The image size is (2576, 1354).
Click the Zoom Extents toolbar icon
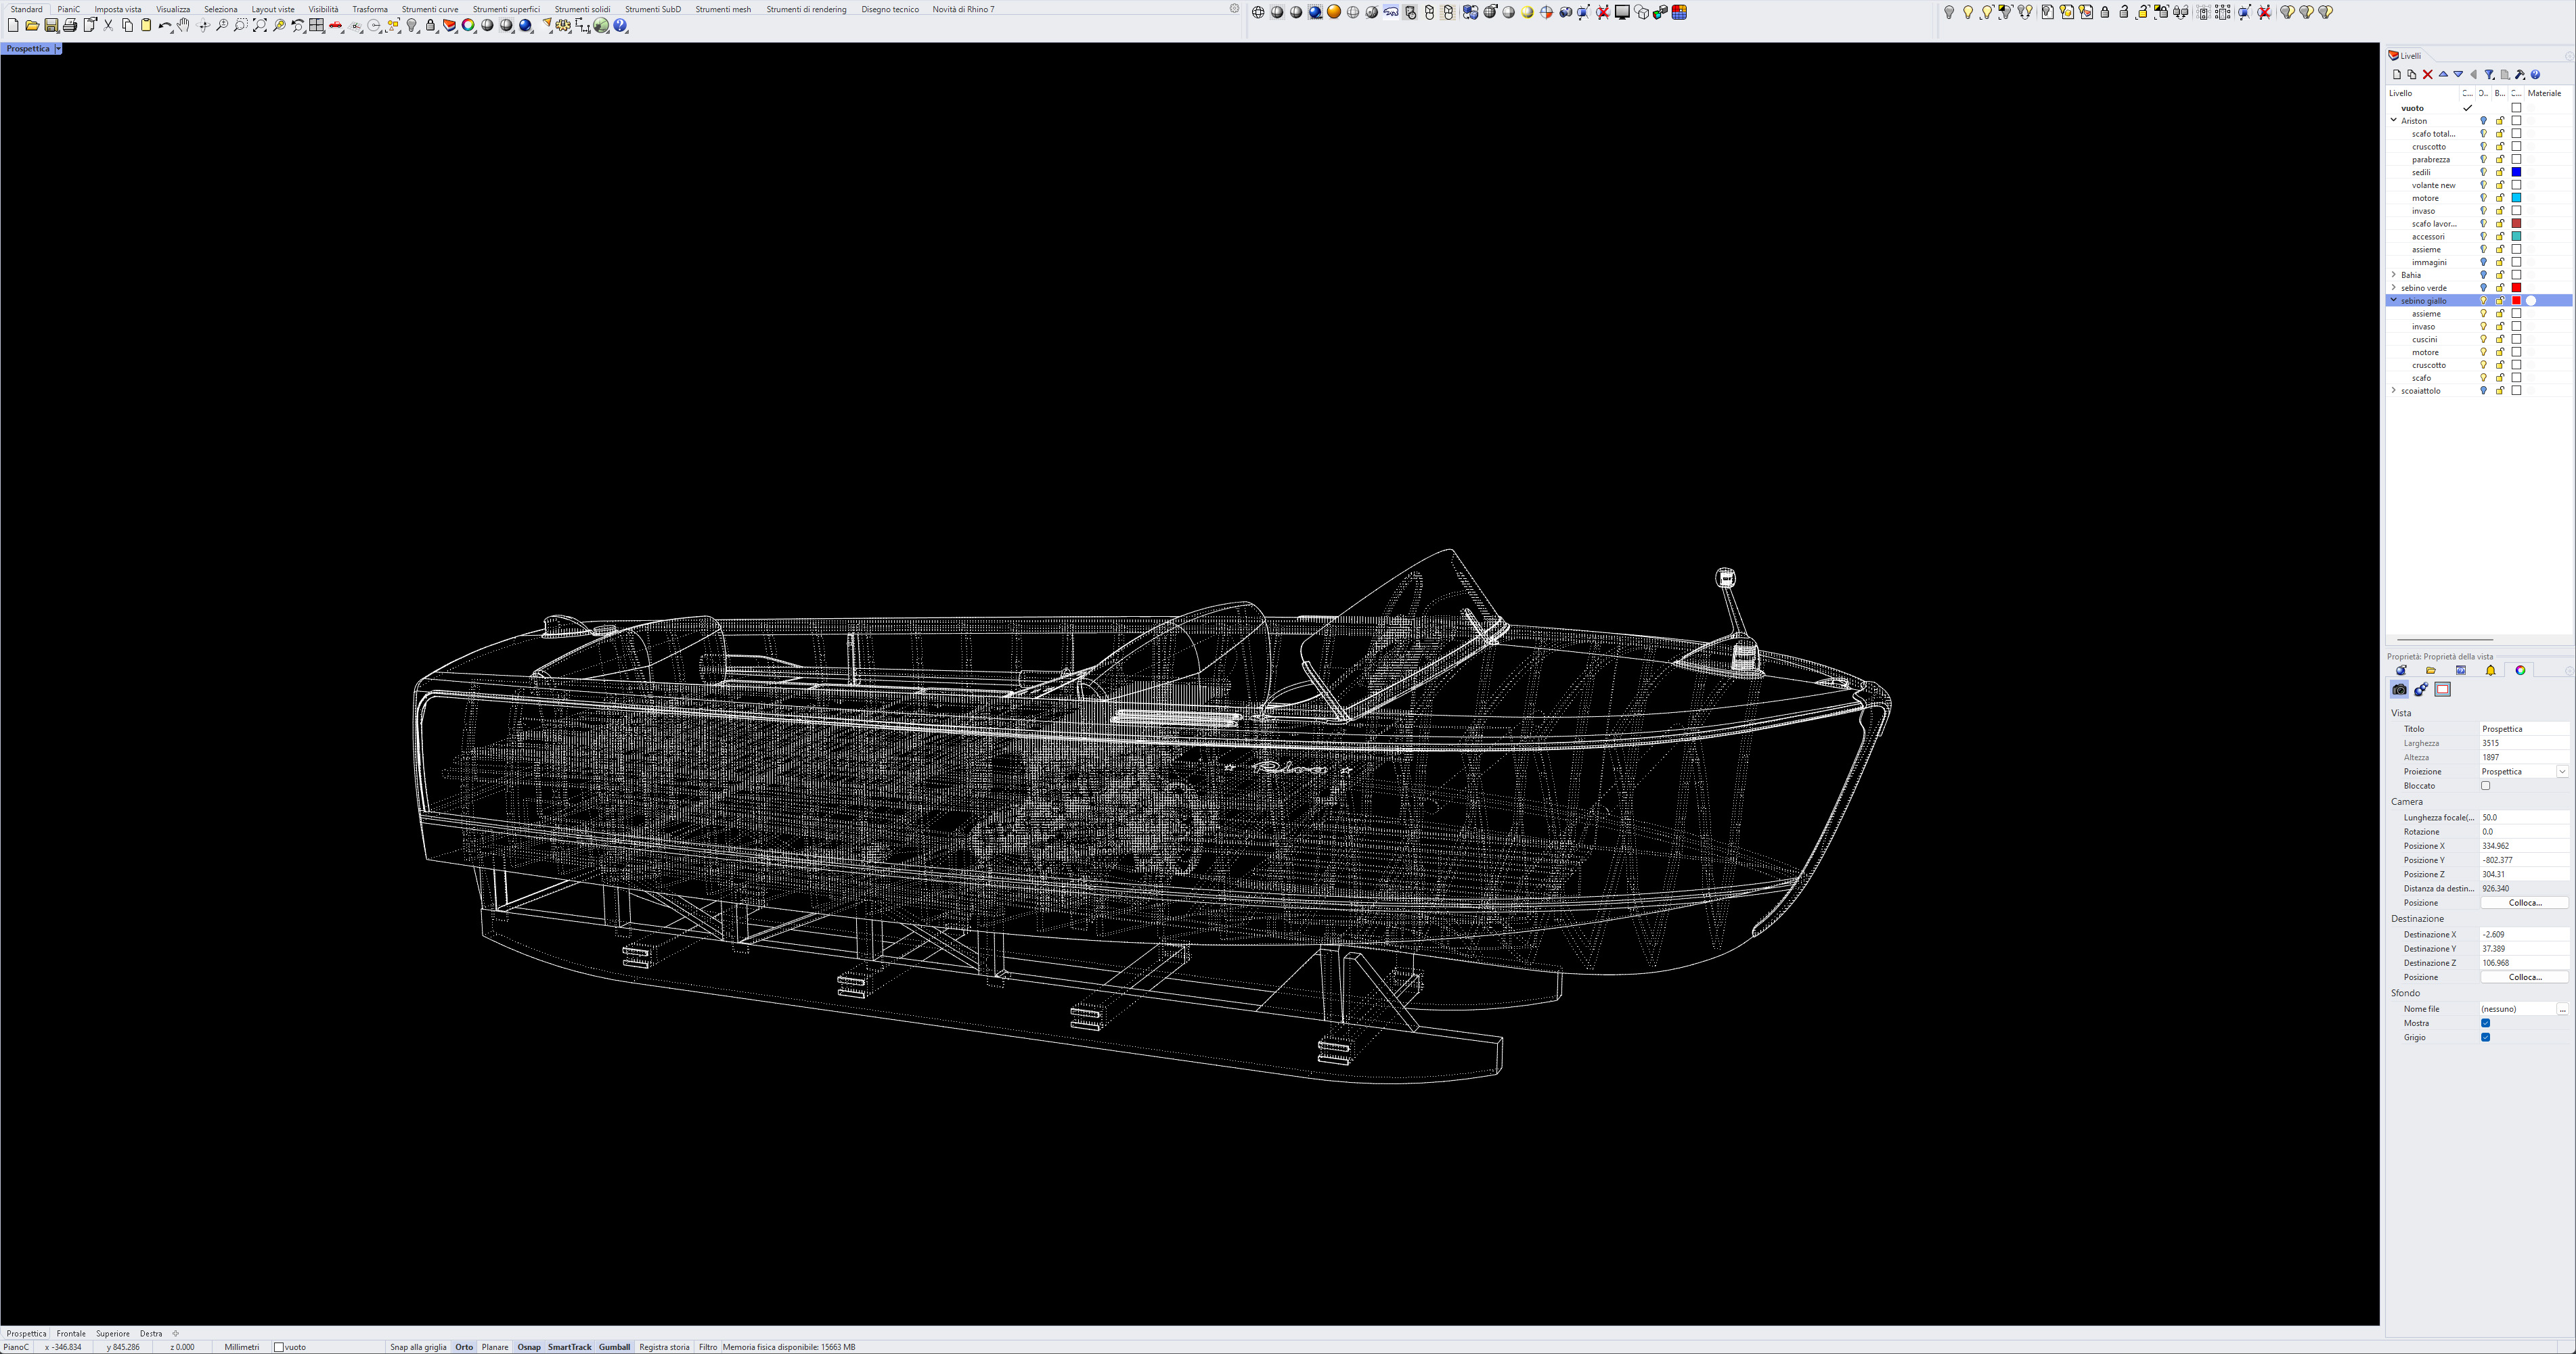point(260,26)
